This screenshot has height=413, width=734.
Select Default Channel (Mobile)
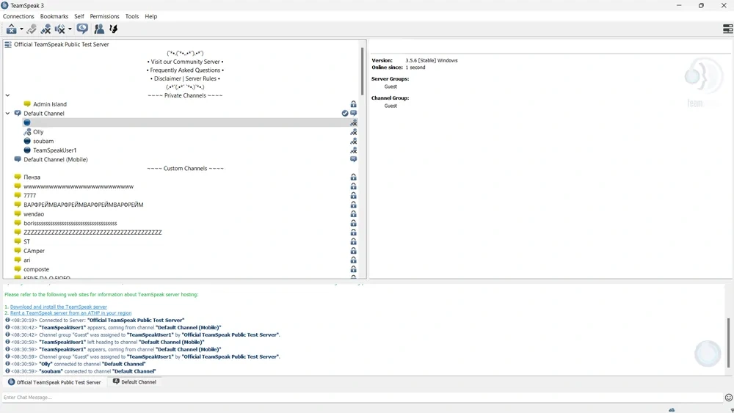[56, 159]
